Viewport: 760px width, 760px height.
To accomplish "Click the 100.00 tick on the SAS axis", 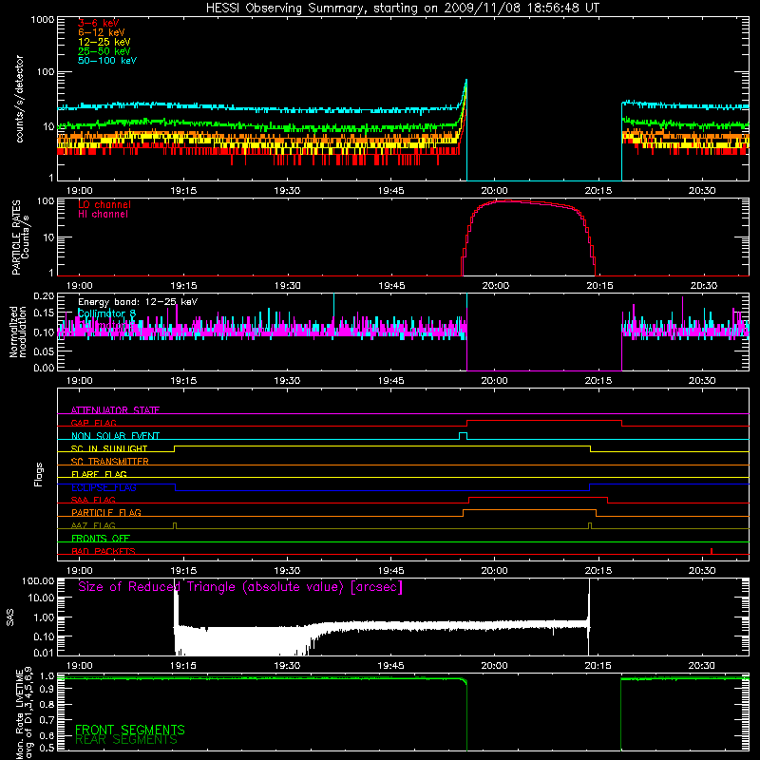I will click(x=38, y=580).
